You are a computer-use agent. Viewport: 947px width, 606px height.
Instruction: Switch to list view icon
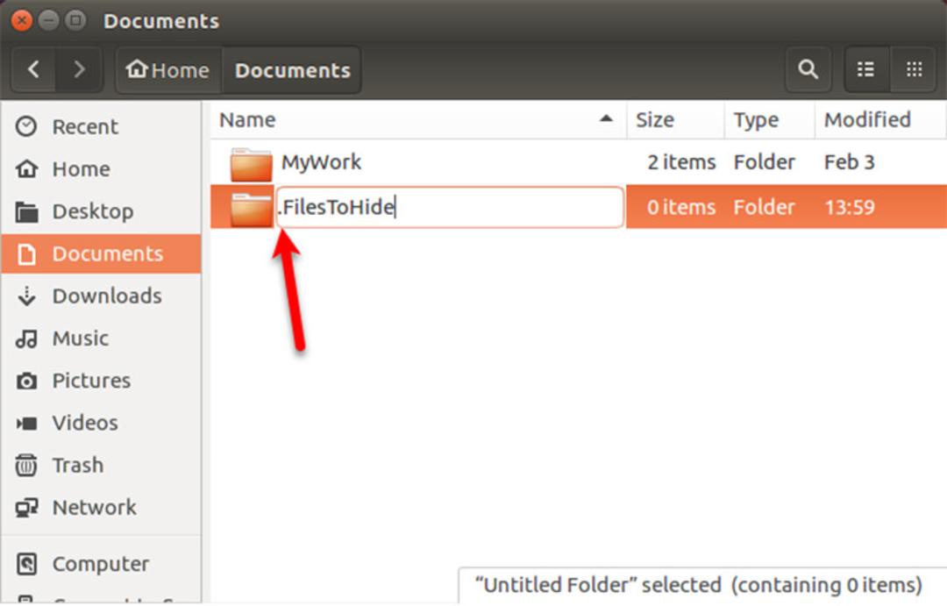865,69
